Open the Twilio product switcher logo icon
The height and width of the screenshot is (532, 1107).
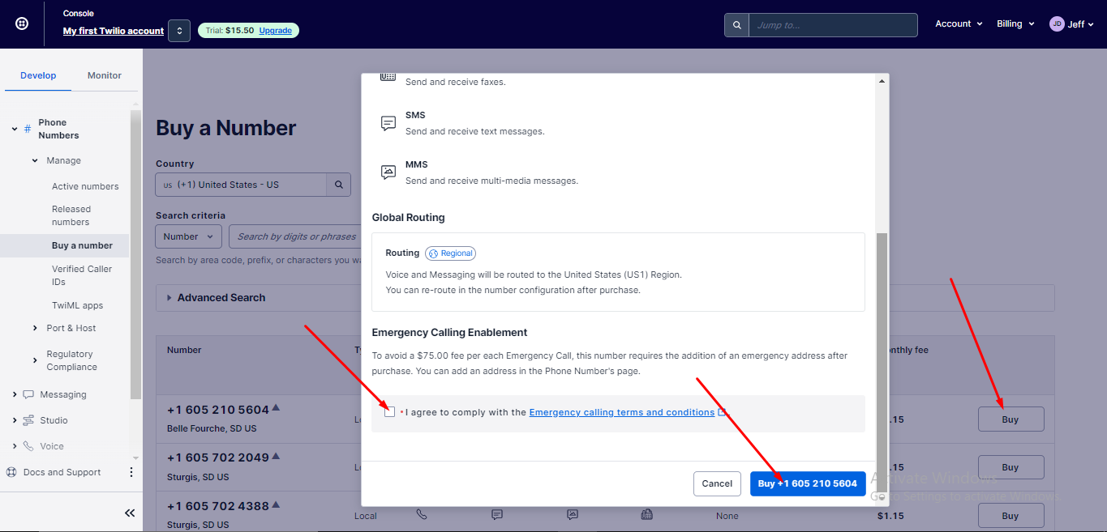point(22,24)
